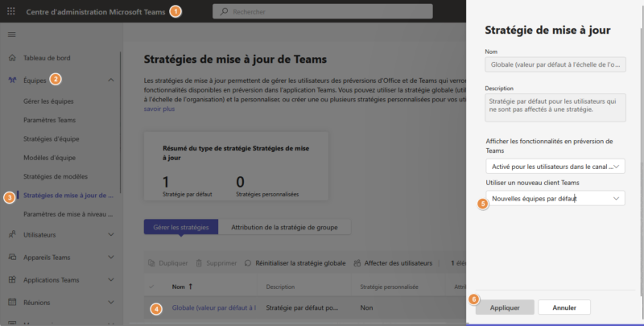Screen dimensions: 644x326
Task: Open Paramètres Teams menu item
Action: tap(49, 120)
